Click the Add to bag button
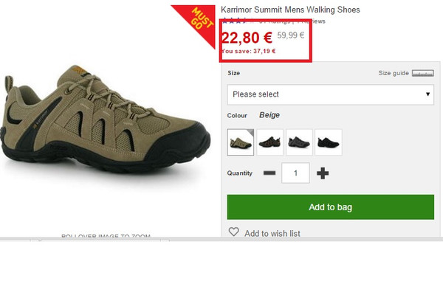443x284 pixels. click(x=331, y=207)
